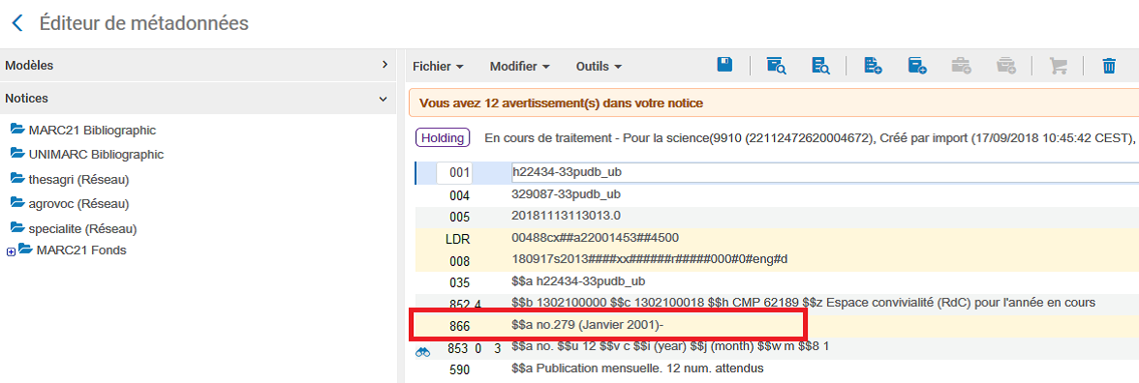Image resolution: width=1139 pixels, height=383 pixels.
Task: Click the add-holding box toolbar icon
Action: 917,66
